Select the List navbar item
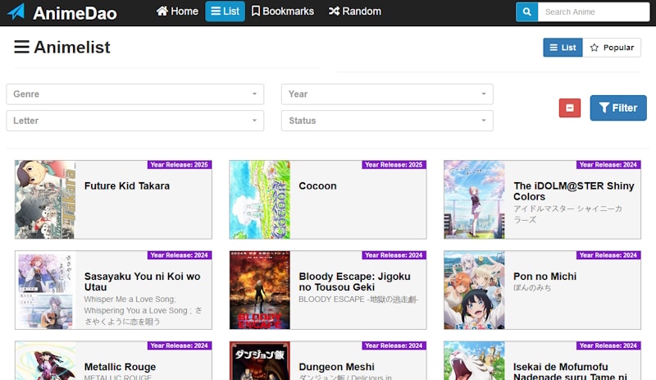Screen dimensions: 656x380 [225, 11]
